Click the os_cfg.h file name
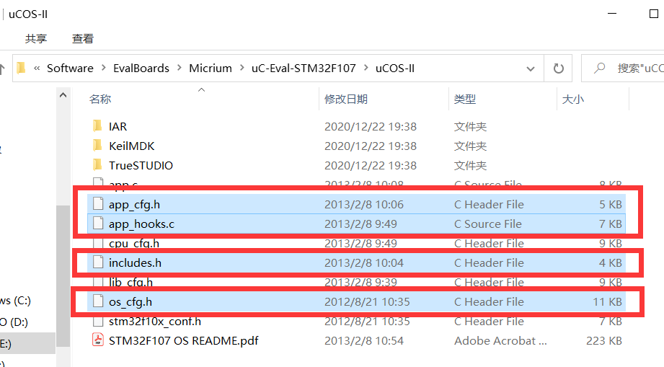 [x=130, y=302]
